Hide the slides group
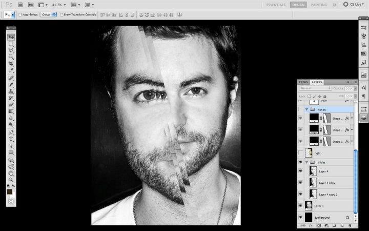 coord(300,162)
